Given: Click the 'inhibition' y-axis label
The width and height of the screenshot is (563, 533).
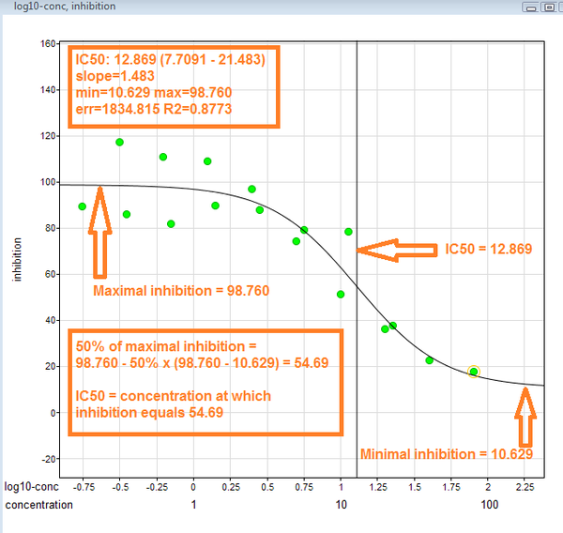Looking at the screenshot, I should [x=17, y=259].
